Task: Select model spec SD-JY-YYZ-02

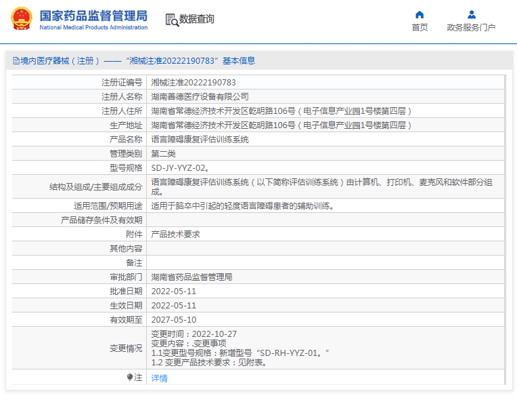Action: coord(180,167)
